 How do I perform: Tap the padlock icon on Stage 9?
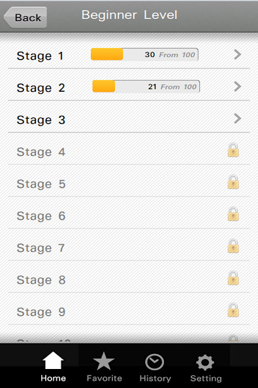point(233,310)
